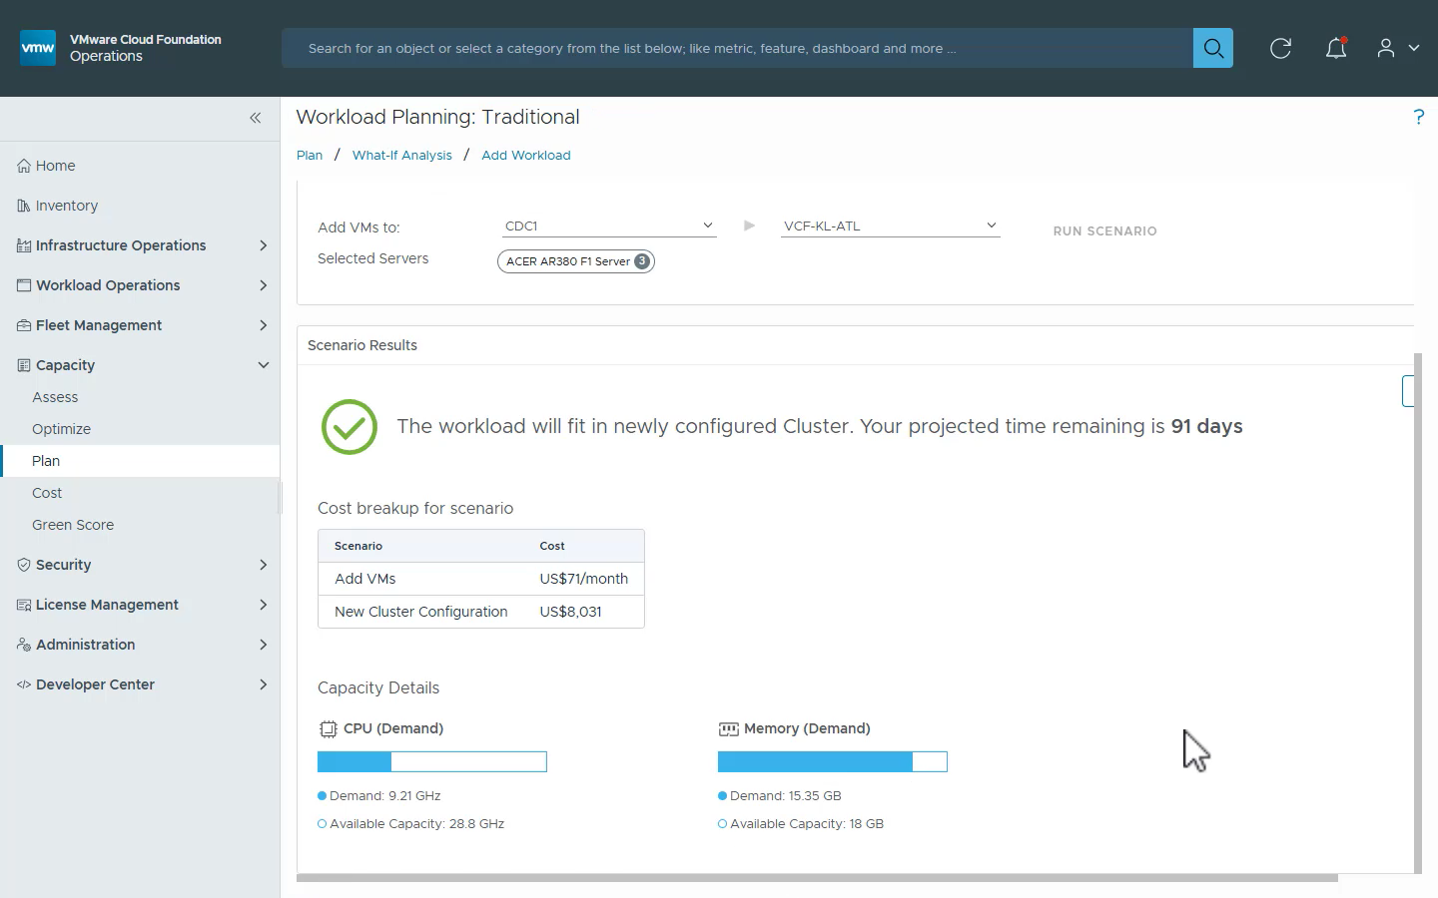The image size is (1438, 898).
Task: Click the Home house icon
Action: click(x=24, y=166)
